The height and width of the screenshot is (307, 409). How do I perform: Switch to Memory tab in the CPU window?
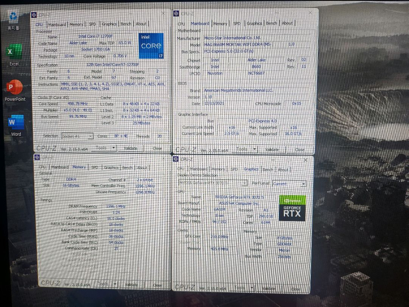click(76, 24)
